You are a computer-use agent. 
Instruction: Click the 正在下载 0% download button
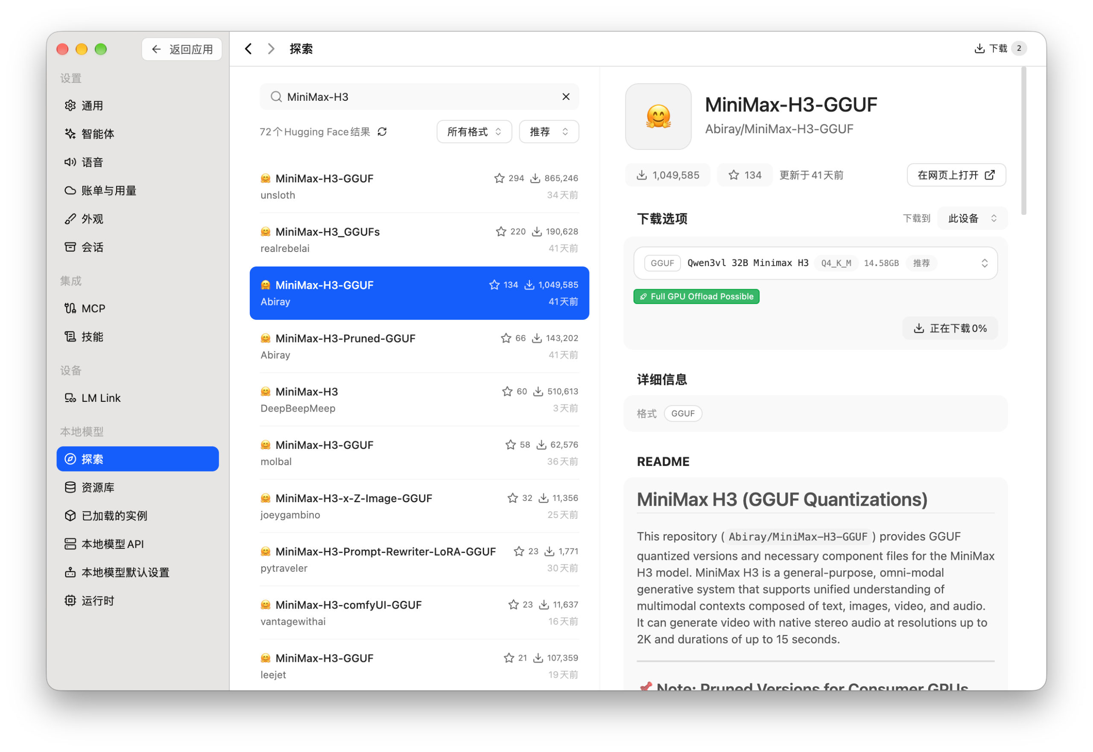click(950, 328)
